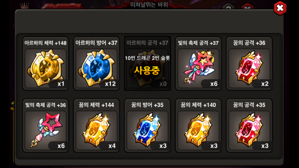The image size is (299, 168).
Task: Tap the in-use 아르하의 공격 +37 slot
Action: (x=147, y=64)
